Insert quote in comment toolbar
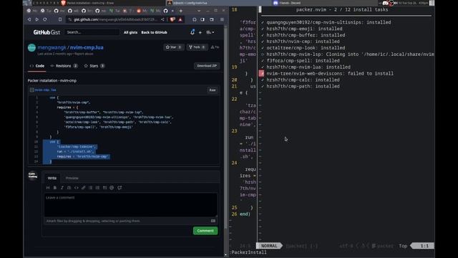Viewport: 458px width, 258px height. point(69,188)
